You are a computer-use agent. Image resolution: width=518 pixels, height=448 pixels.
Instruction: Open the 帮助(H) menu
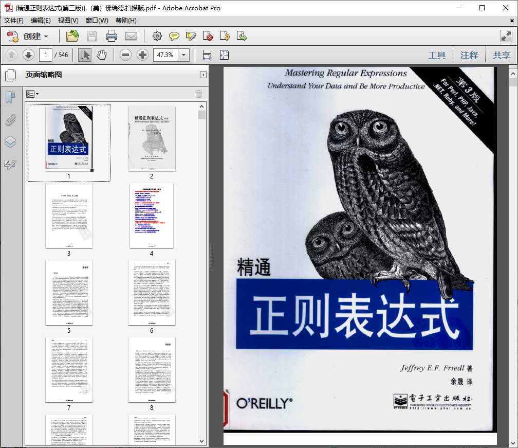(x=126, y=21)
